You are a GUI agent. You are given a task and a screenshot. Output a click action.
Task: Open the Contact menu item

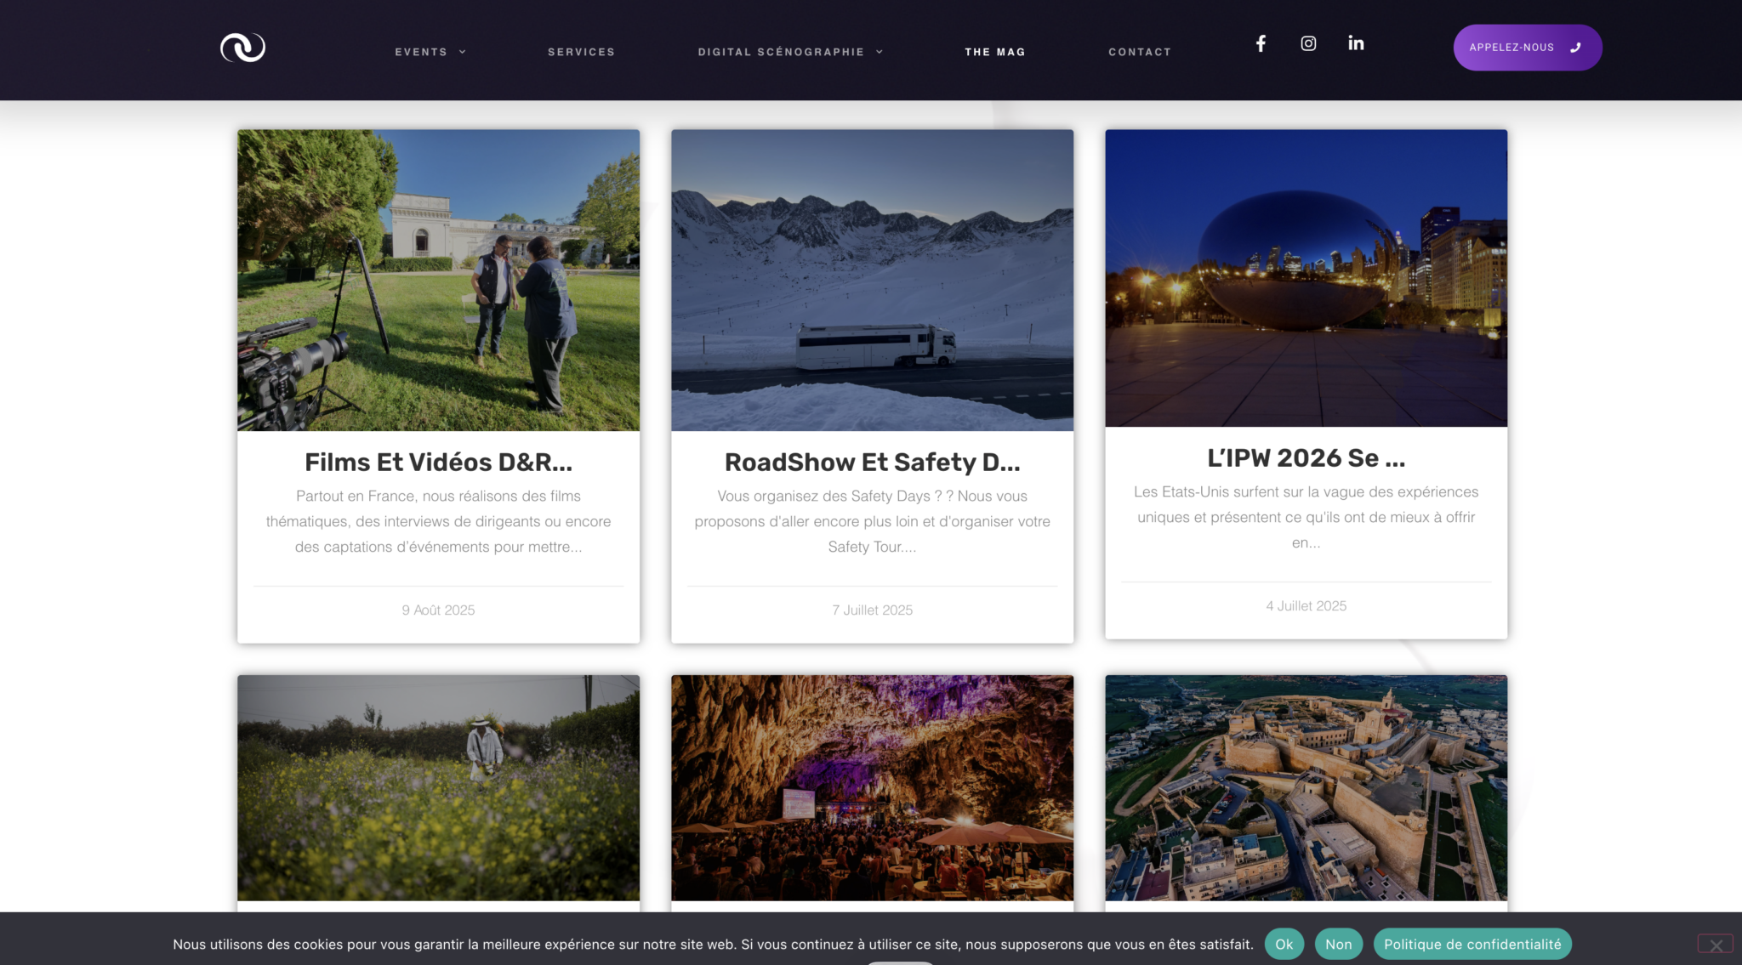pos(1139,52)
